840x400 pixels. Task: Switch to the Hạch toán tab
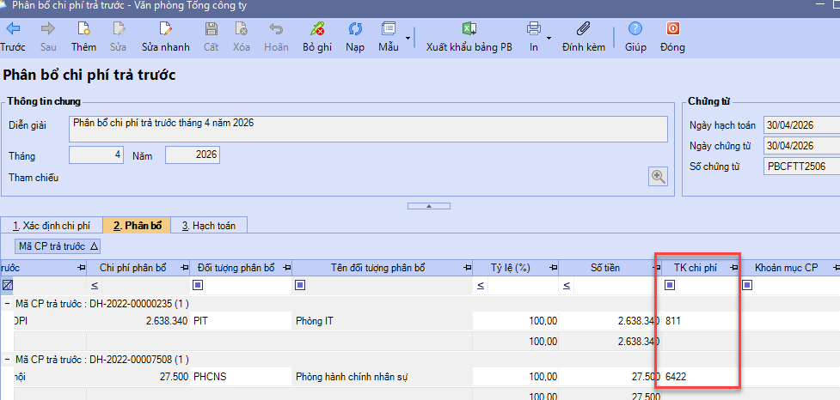[x=210, y=226]
